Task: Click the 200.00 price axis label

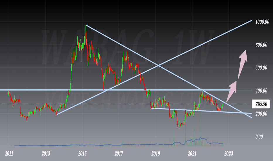Action: click(261, 114)
